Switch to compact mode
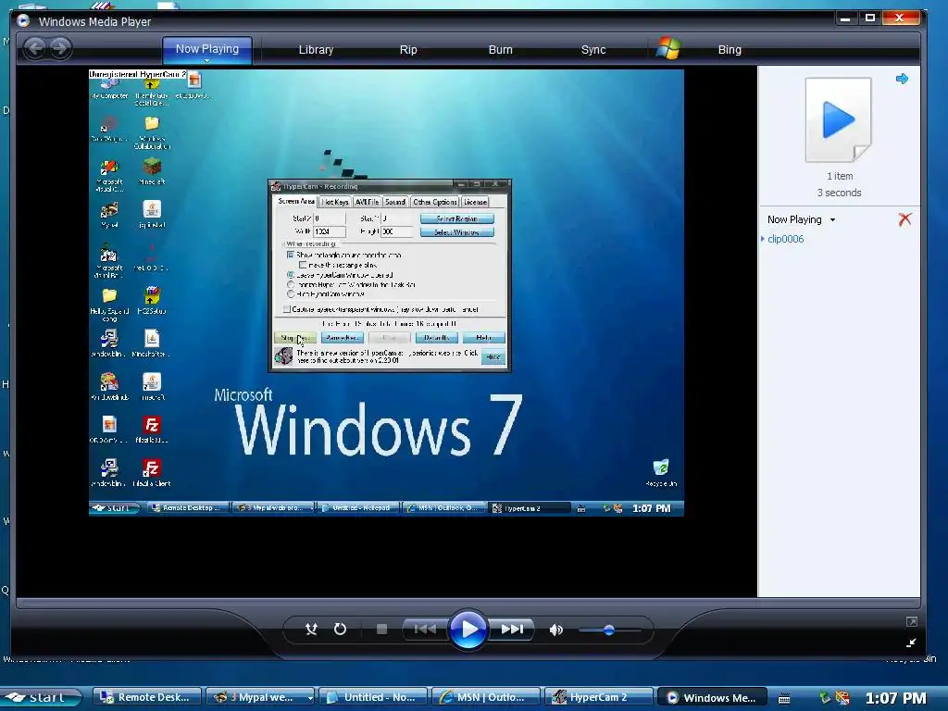The width and height of the screenshot is (948, 711). point(911,642)
